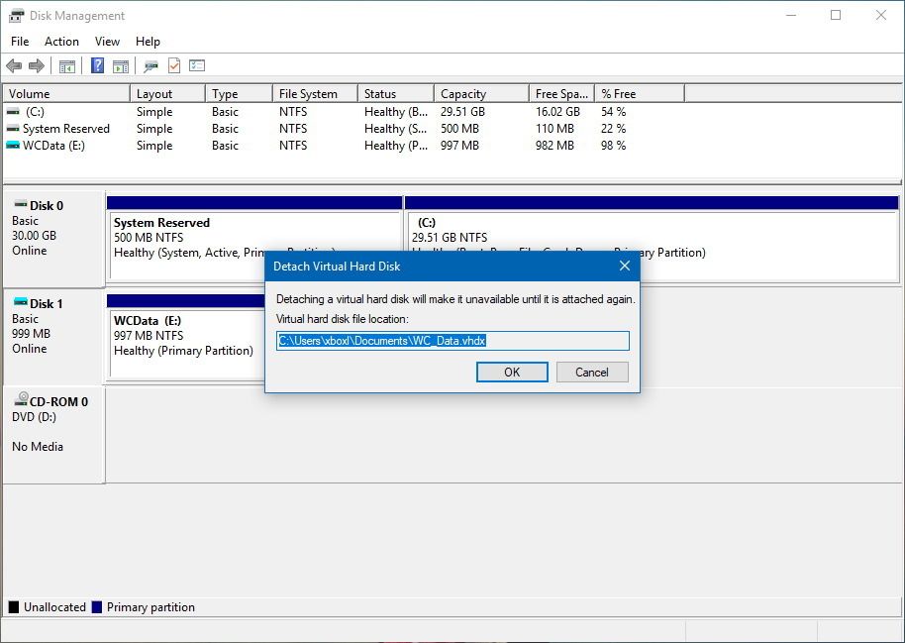Click the rightmost checklist toolbar icon
Screen dimensions: 905x643
[195, 65]
